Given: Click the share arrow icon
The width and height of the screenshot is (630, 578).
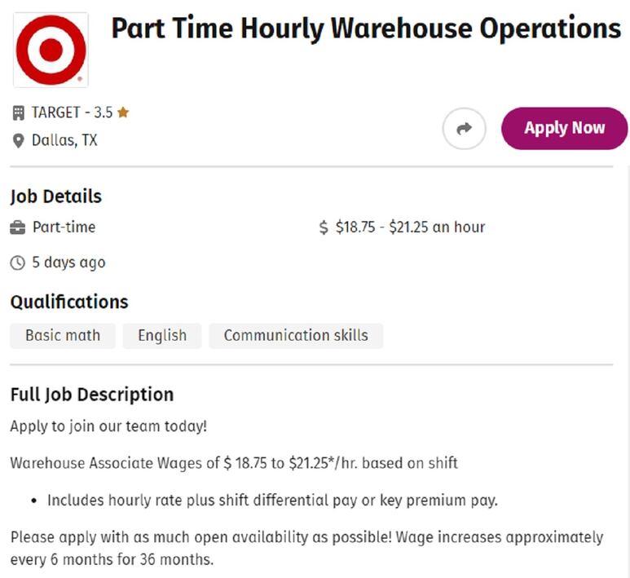Looking at the screenshot, I should (464, 129).
